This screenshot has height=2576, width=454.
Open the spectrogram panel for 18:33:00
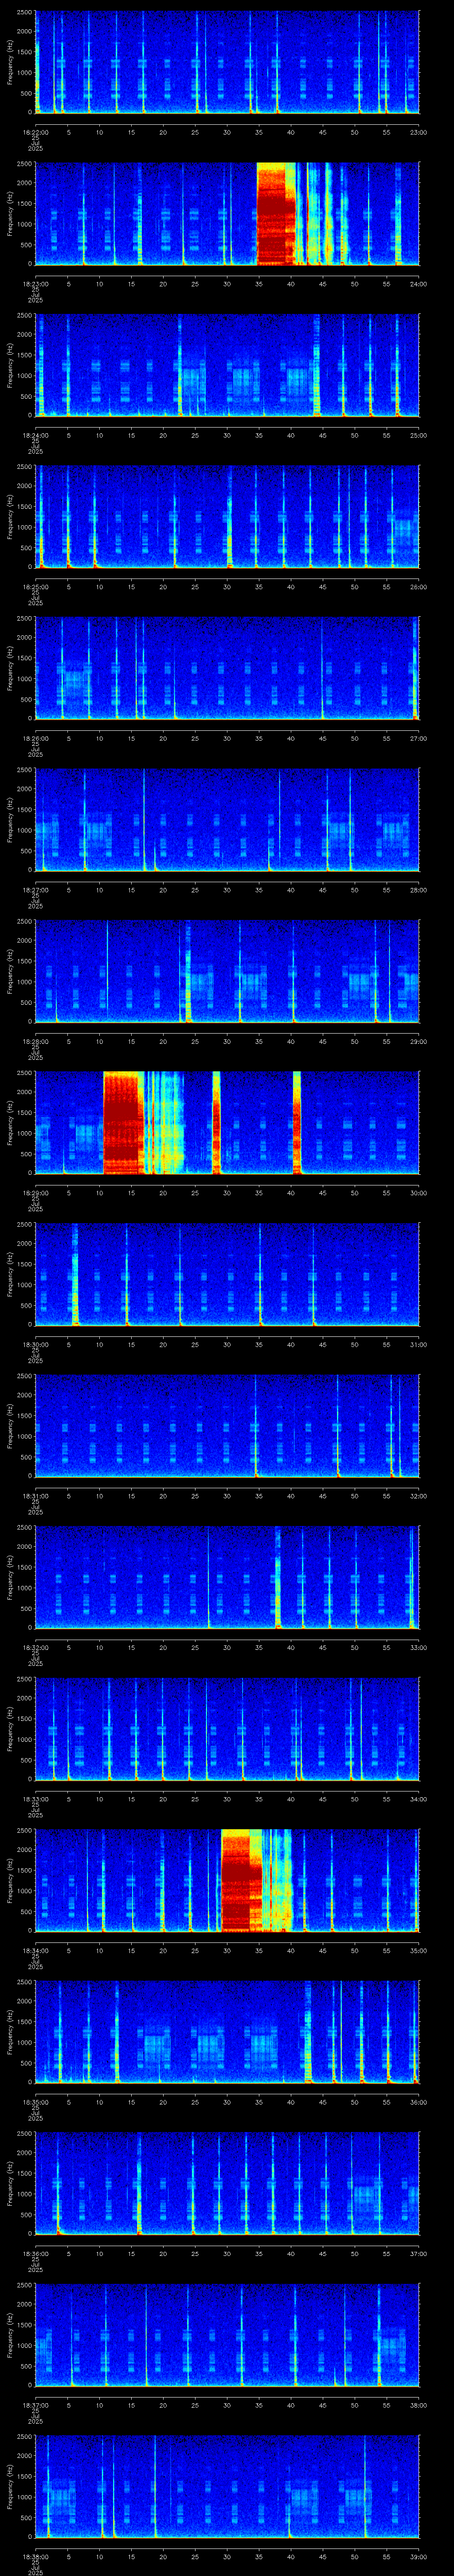[227, 1729]
